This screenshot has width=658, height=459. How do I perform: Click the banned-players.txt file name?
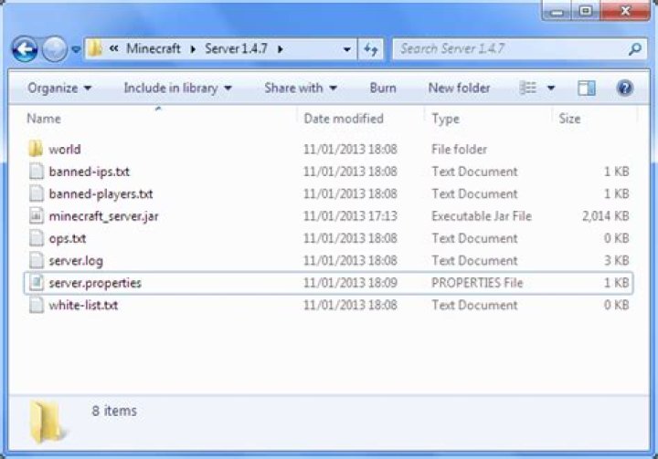tap(101, 193)
